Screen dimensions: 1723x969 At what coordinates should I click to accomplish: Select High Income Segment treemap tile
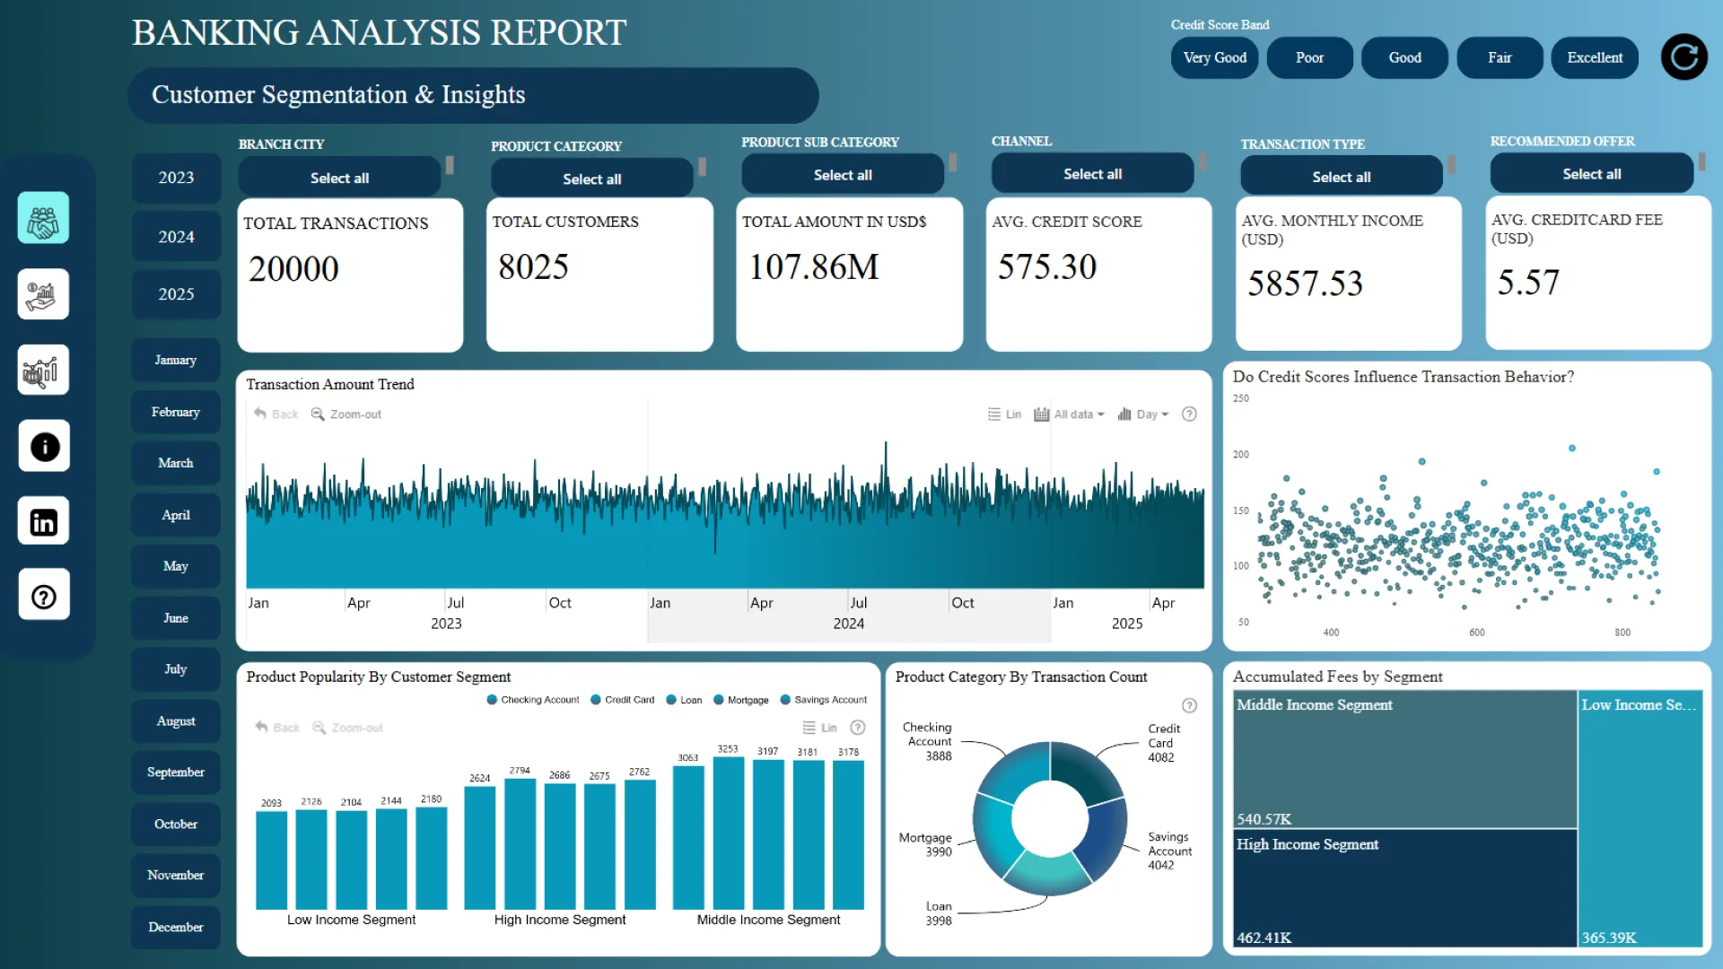click(1405, 888)
